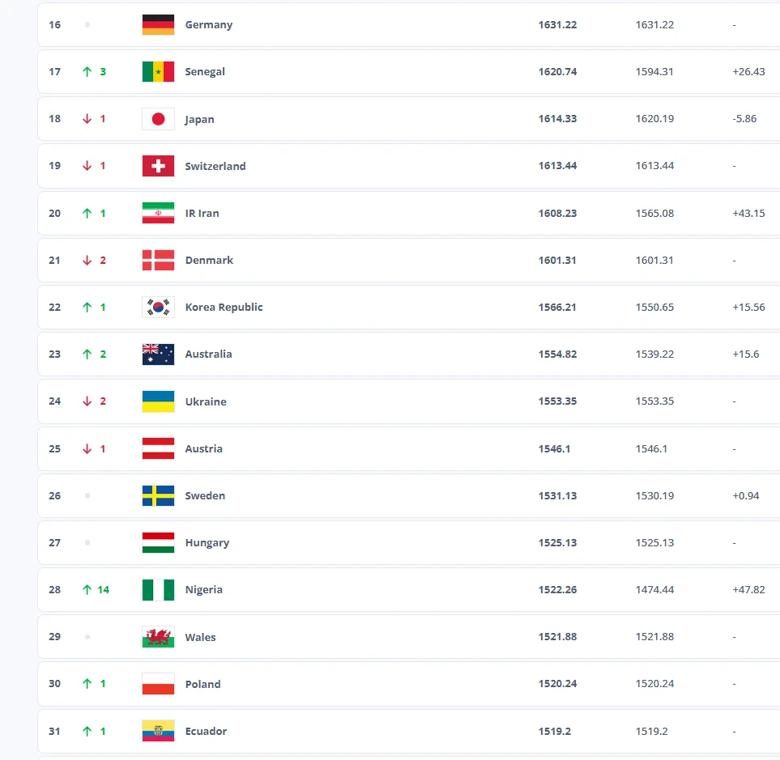This screenshot has height=760, width=780.
Task: Click the Ecuador flag icon
Action: point(158,732)
